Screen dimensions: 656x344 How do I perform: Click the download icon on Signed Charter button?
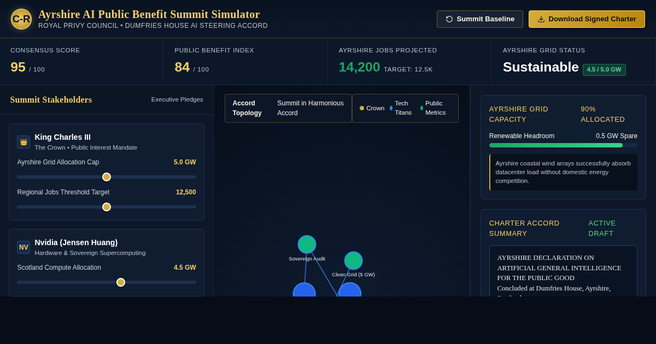coord(541,19)
